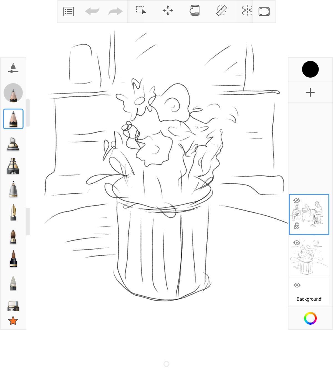The height and width of the screenshot is (387, 333).
Task: Click the undo arrow
Action: (x=92, y=12)
